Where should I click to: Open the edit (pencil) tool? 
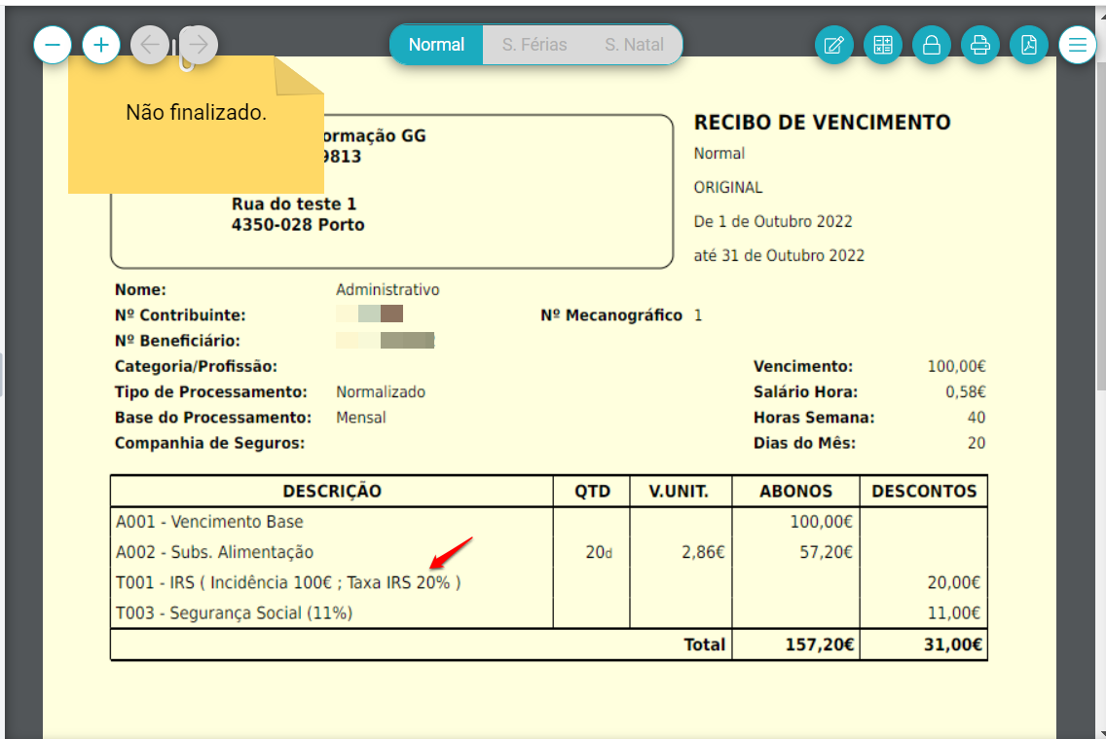coord(833,44)
